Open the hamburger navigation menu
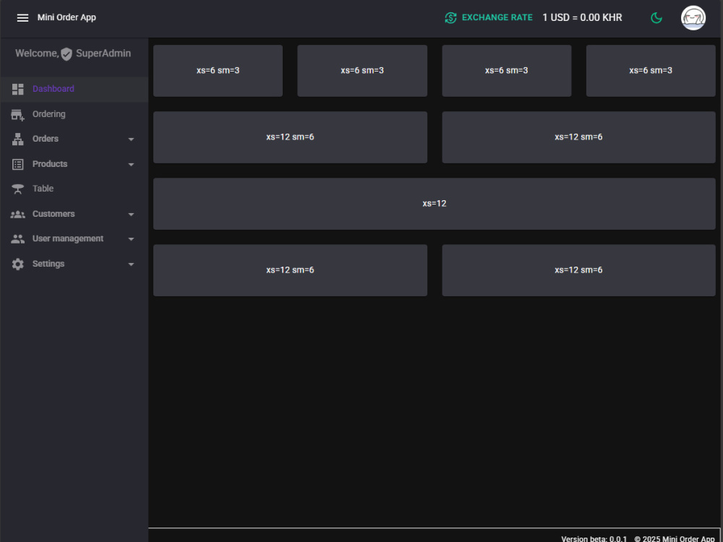 [x=22, y=17]
